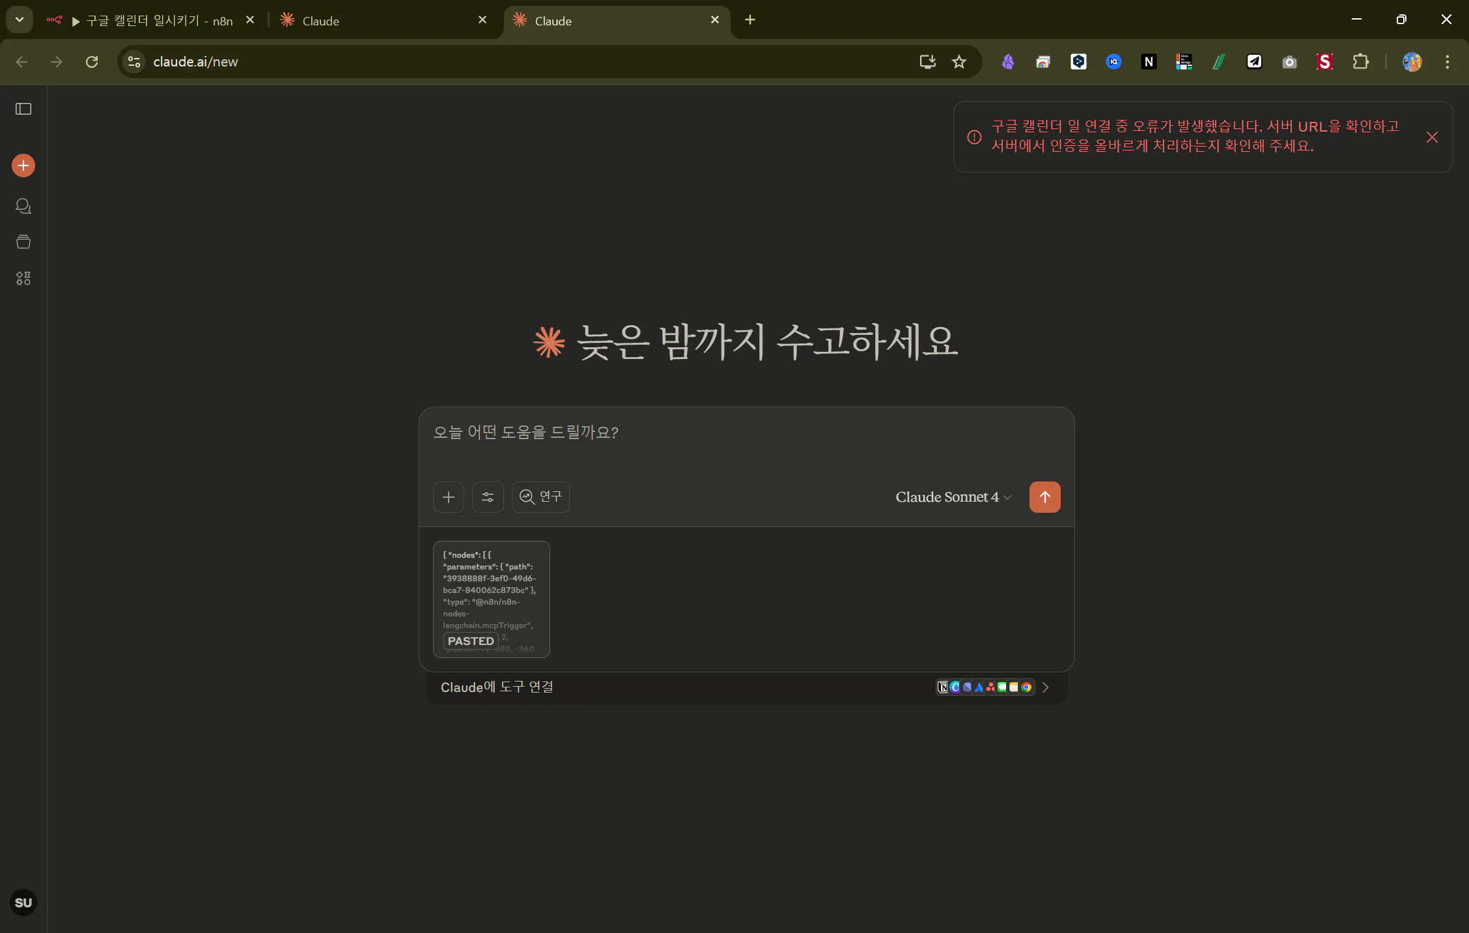Open the Extensions puzzle piece menu

pyautogui.click(x=1361, y=62)
